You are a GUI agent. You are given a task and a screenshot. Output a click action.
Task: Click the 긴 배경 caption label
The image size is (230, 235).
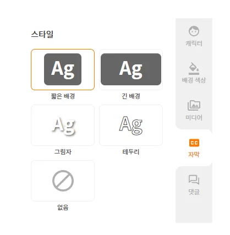[131, 96]
